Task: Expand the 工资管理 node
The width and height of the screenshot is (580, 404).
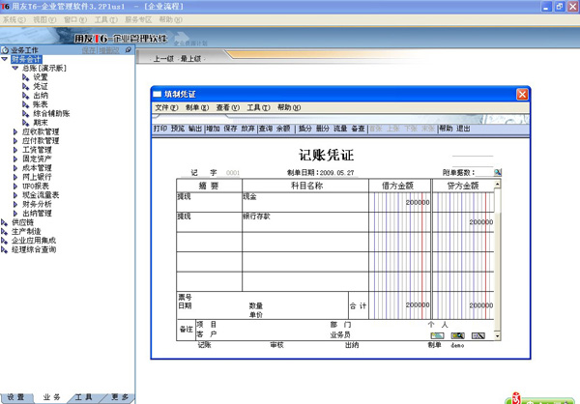Action: coord(15,150)
